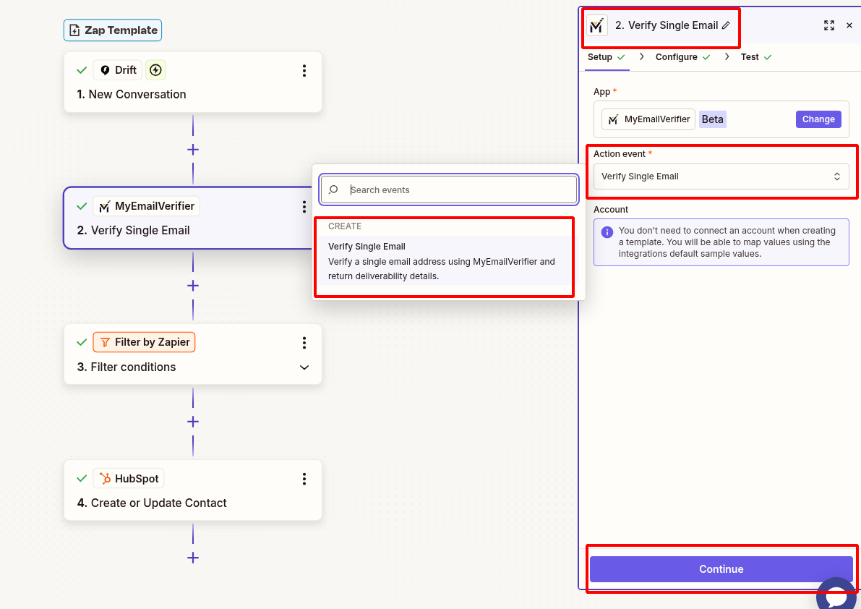Screen dimensions: 861x609
Task: Open the three-dot menu on the Drift step
Action: [x=304, y=70]
